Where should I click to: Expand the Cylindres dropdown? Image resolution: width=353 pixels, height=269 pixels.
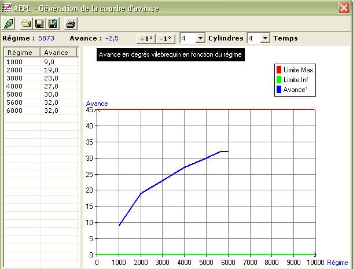[200, 38]
